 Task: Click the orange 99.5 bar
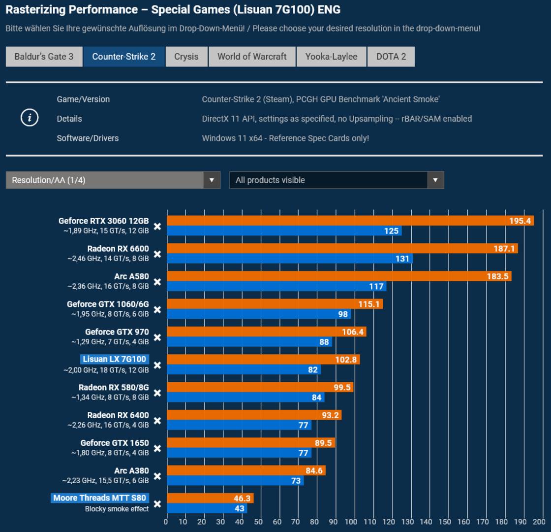coord(260,387)
